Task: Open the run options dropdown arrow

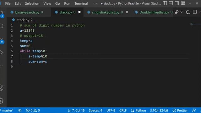Action: 182,12
